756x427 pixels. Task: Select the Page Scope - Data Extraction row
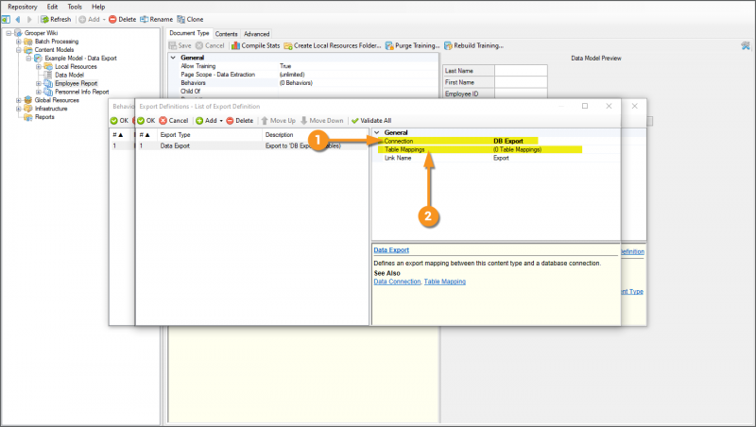(x=303, y=75)
